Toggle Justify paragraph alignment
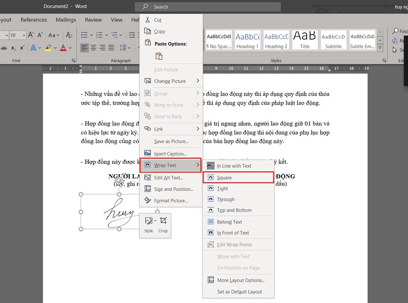Image resolution: width=408 pixels, height=303 pixels. tap(111, 48)
